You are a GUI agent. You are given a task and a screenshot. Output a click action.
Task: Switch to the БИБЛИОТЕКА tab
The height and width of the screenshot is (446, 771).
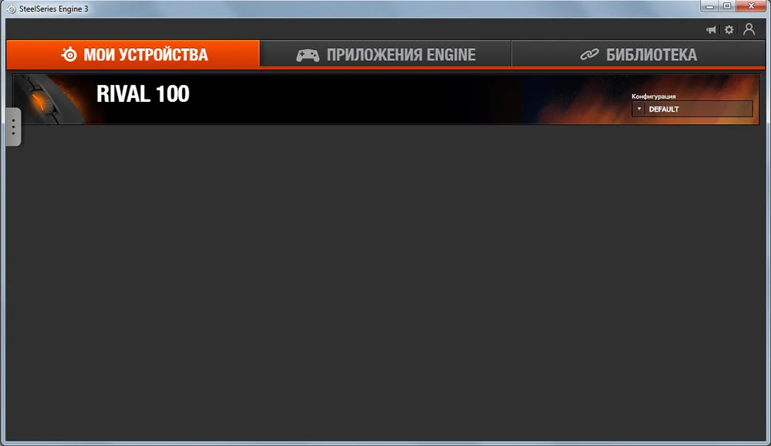pyautogui.click(x=638, y=54)
